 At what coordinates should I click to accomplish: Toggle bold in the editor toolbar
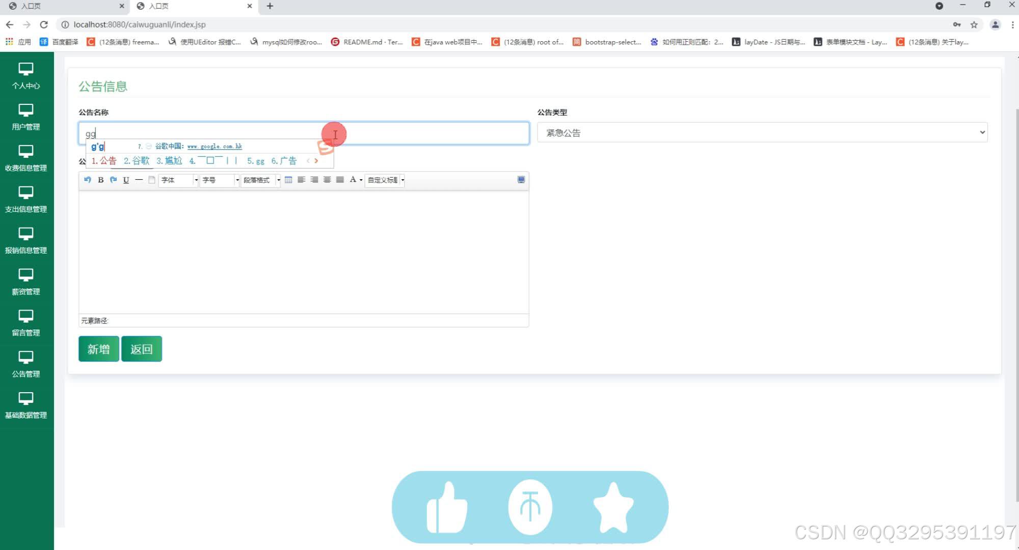point(100,180)
